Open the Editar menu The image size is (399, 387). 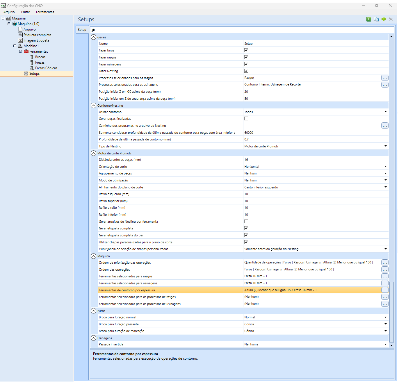click(x=26, y=12)
